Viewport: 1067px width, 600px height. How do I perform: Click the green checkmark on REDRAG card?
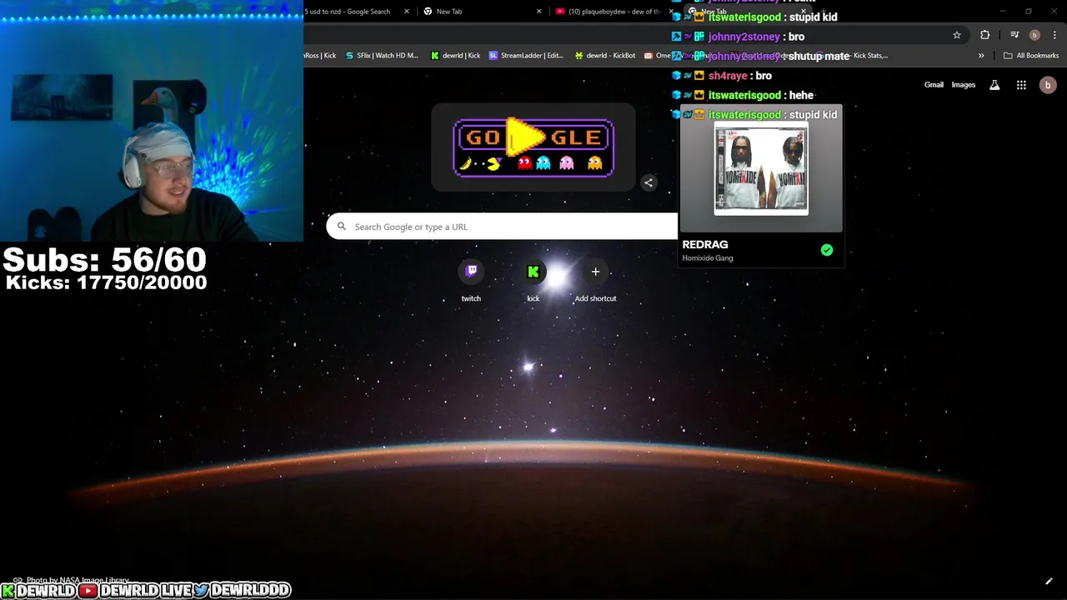pos(827,250)
